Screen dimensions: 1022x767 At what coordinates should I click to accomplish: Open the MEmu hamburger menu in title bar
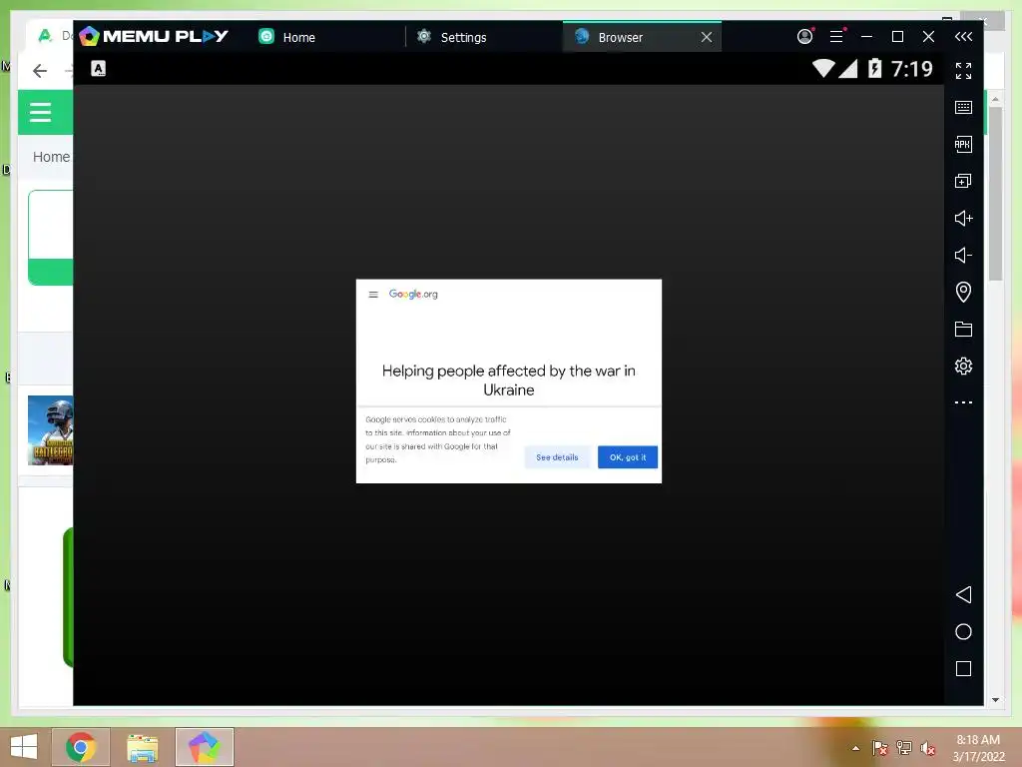coord(836,37)
